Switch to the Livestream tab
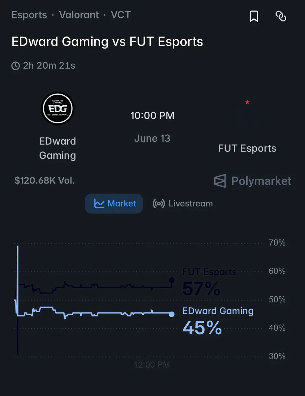Screen dimensions: 305x396 point(183,204)
